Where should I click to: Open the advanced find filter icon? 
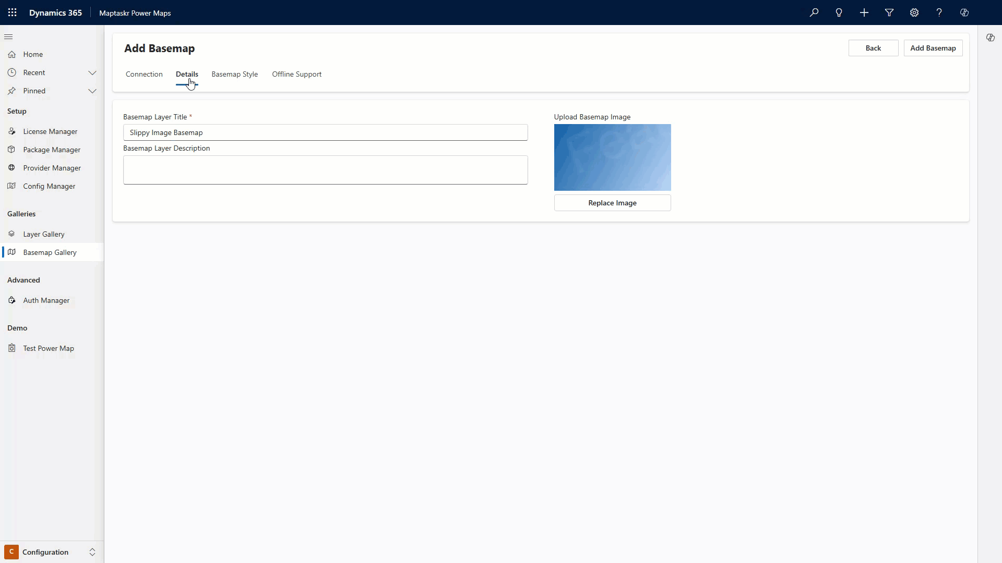889,13
